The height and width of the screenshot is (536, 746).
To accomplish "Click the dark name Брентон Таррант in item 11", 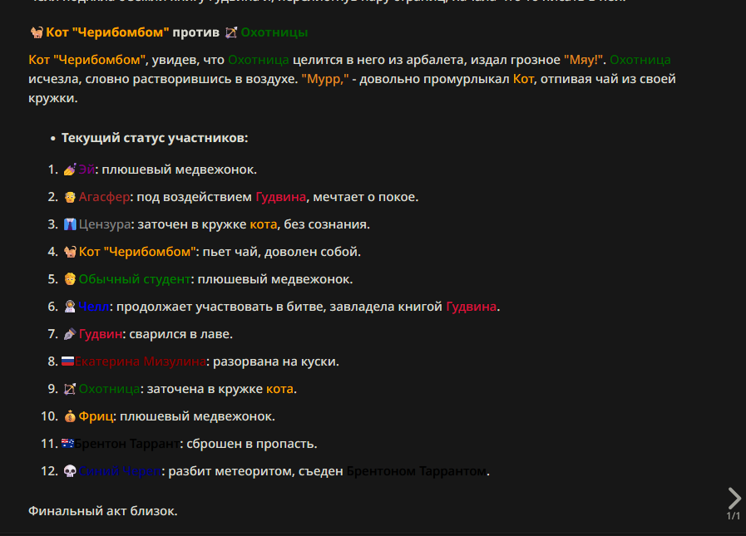I will point(127,444).
